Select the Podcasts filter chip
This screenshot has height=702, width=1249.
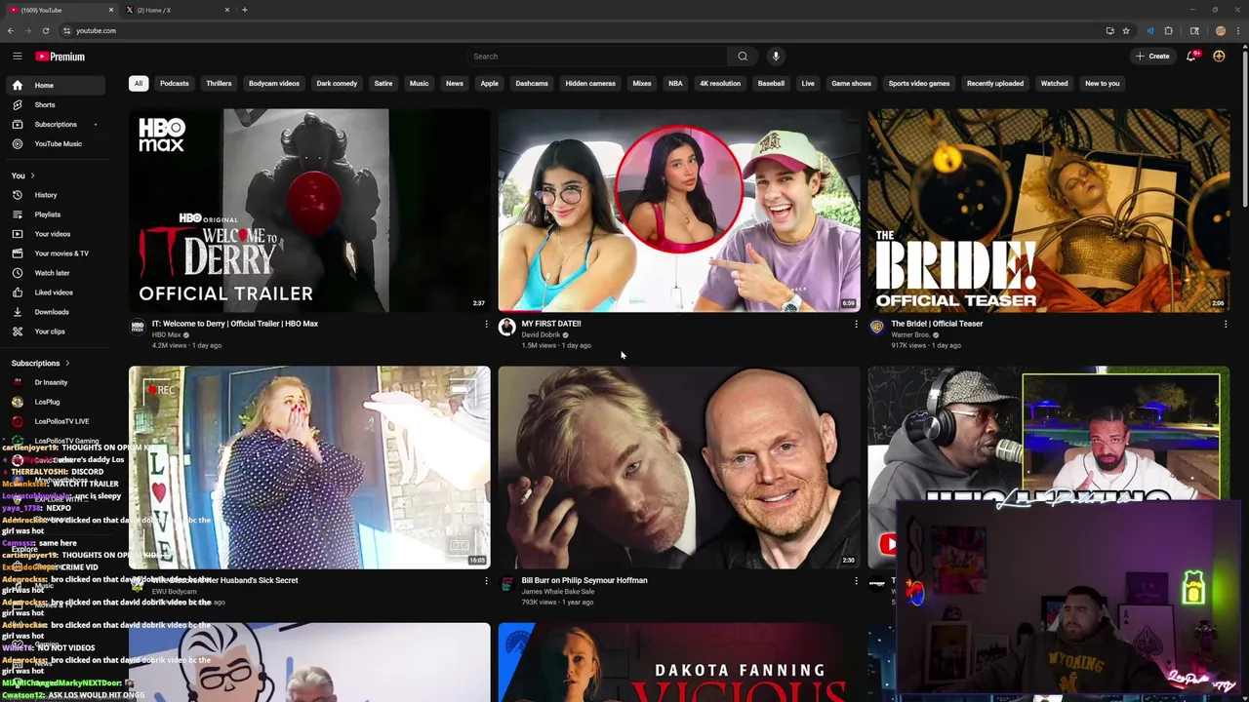pos(175,83)
